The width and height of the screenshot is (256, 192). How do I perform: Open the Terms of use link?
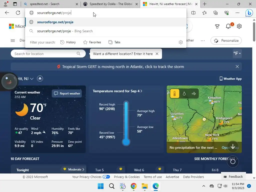(x=153, y=177)
